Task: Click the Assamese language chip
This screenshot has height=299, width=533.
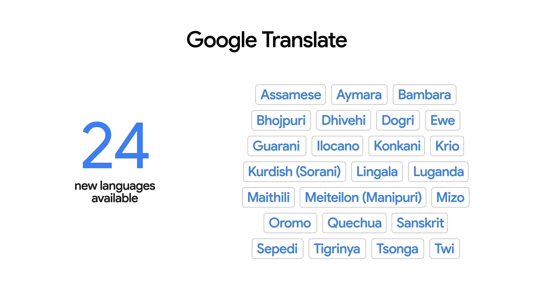Action: 290,95
